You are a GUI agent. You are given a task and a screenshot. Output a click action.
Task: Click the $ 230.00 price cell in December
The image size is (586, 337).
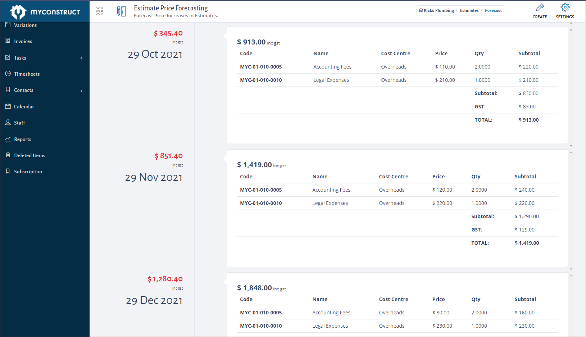[x=442, y=326]
